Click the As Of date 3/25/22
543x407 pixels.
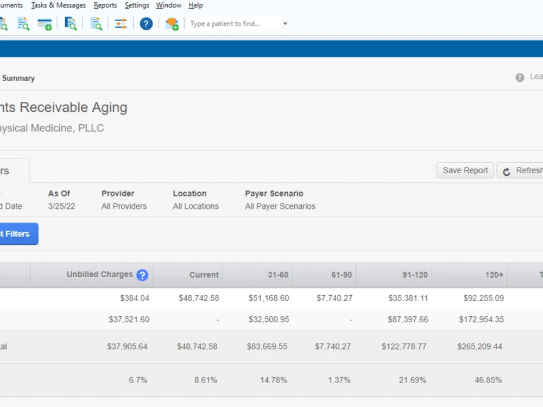[62, 206]
